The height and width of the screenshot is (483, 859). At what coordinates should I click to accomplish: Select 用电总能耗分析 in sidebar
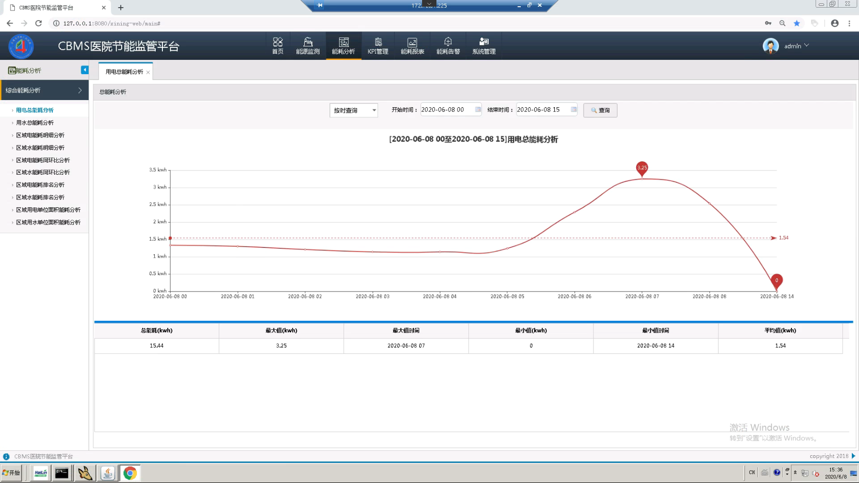pyautogui.click(x=34, y=110)
